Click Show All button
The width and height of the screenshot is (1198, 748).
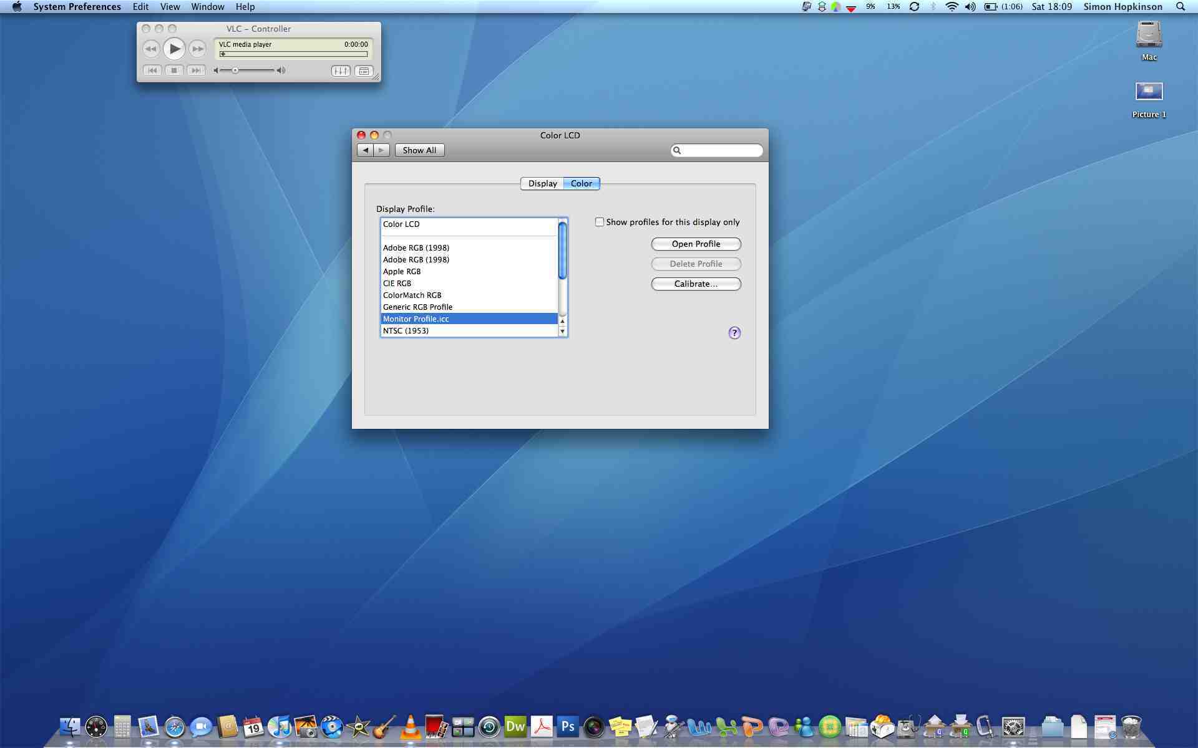click(419, 150)
